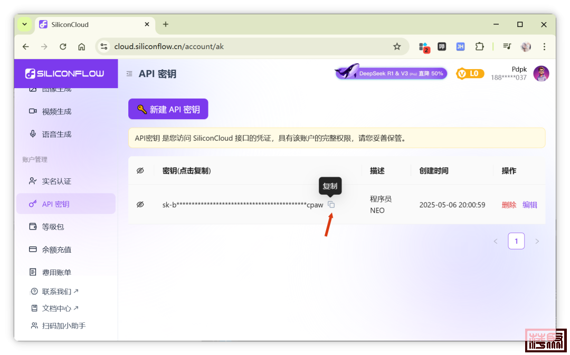Image resolution: width=570 pixels, height=355 pixels.
Task: Open 语音生成 in the sidebar
Action: [66, 135]
